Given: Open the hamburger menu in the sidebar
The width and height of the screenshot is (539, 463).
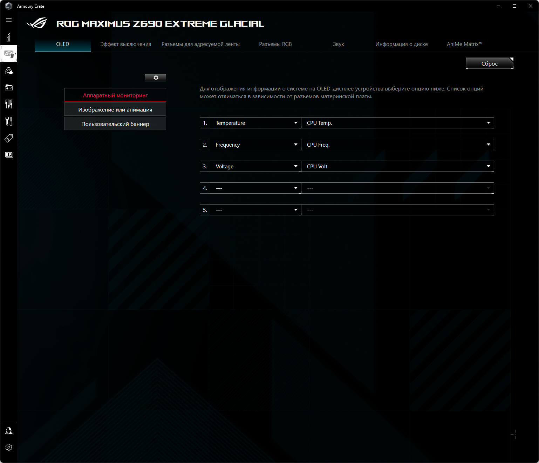Looking at the screenshot, I should (9, 20).
